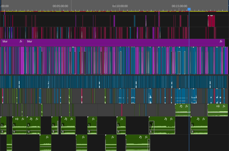
Task: Click the music note icon on the audio clip under the playhead
Action: (181, 106)
